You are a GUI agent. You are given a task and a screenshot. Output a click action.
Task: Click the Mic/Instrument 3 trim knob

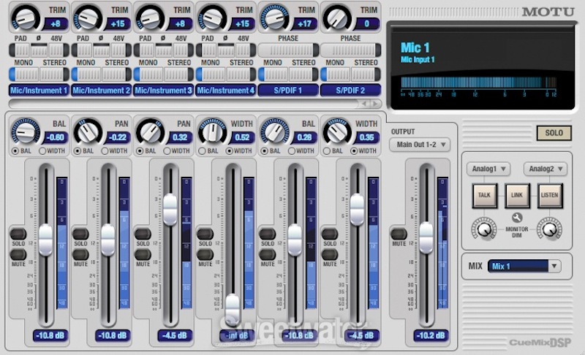coord(150,18)
